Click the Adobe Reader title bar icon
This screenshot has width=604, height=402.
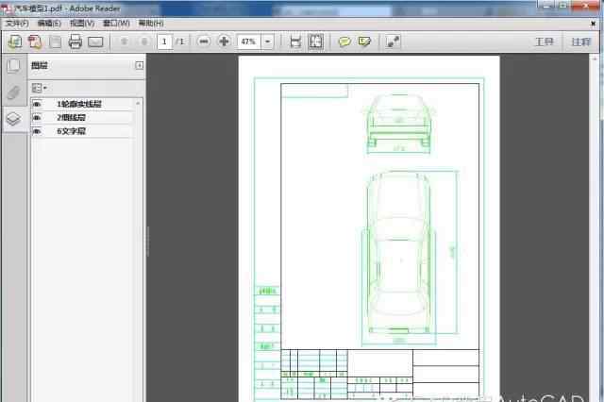(x=6, y=8)
